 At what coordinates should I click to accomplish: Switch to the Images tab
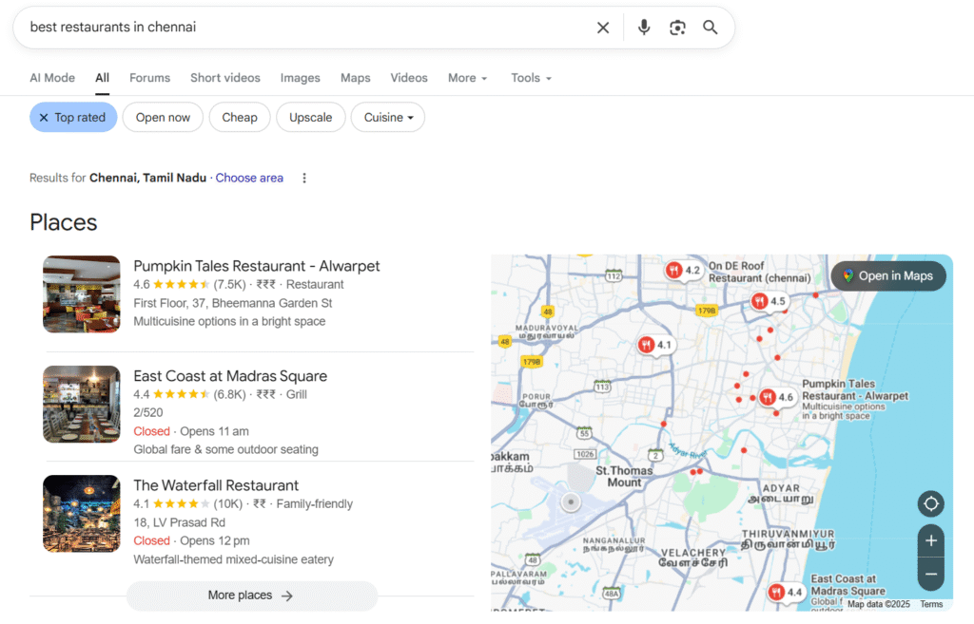point(300,78)
